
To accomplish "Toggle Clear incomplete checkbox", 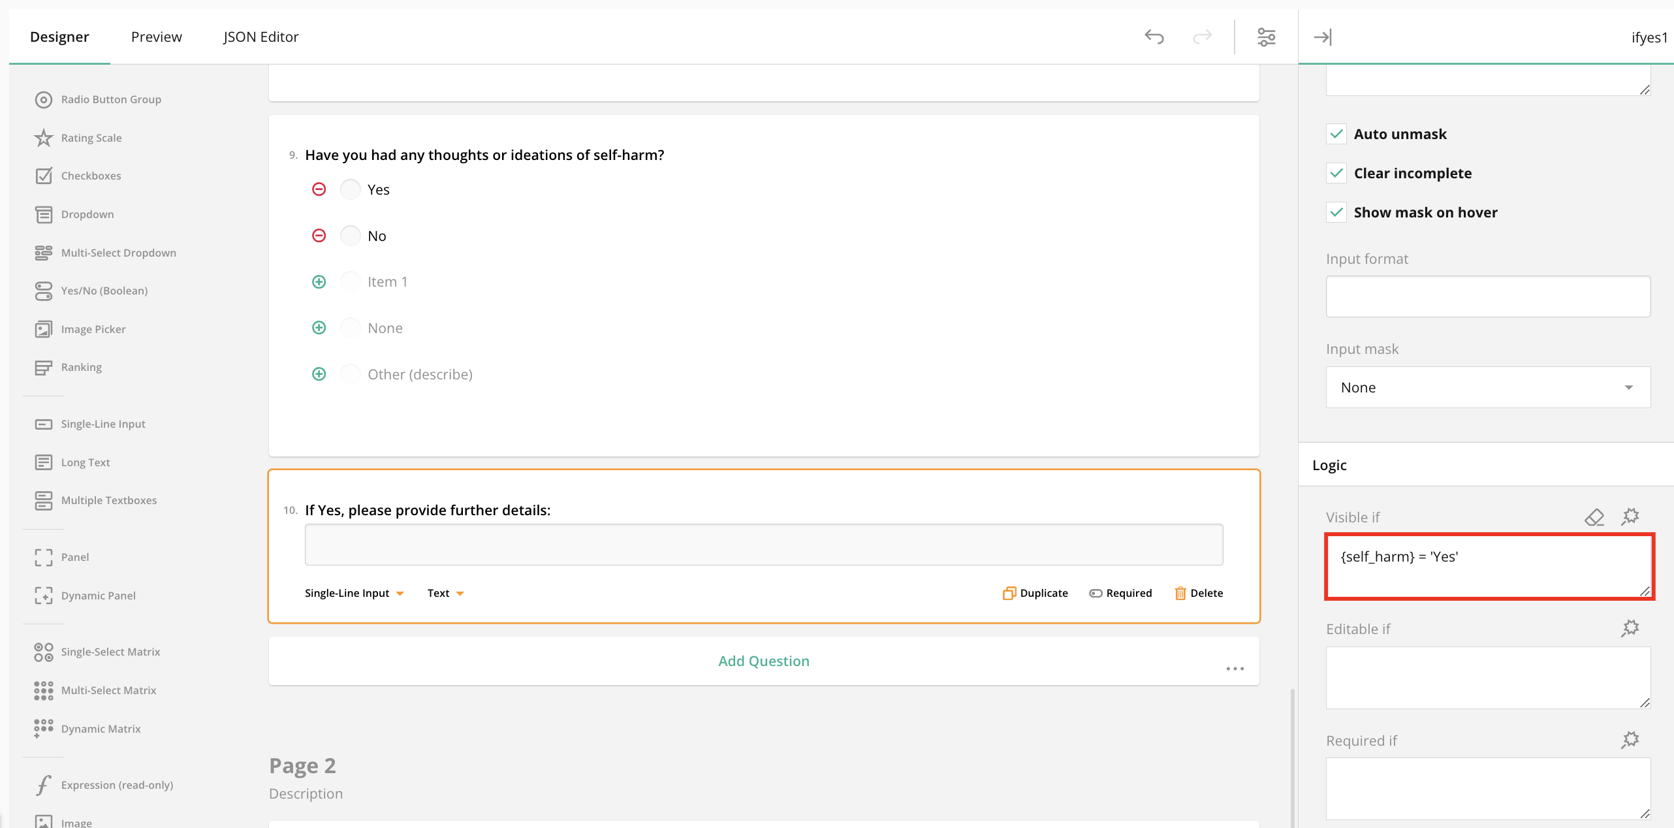I will click(x=1336, y=173).
